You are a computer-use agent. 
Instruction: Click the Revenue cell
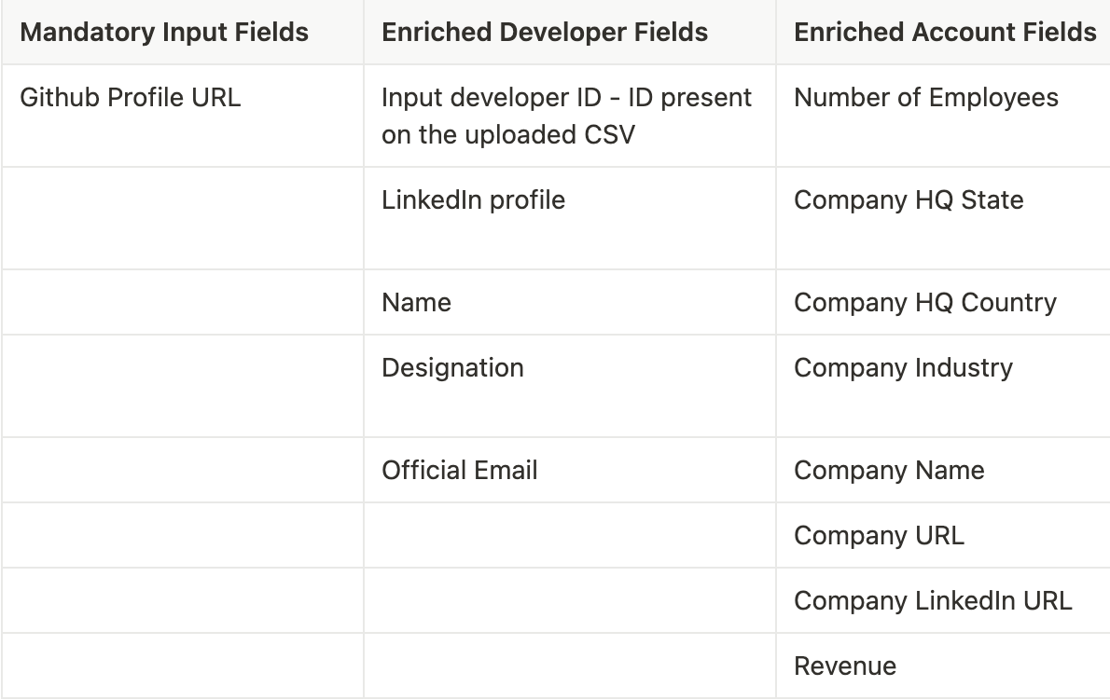[845, 666]
